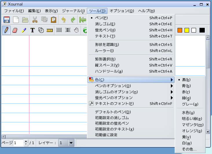
Task: Select the Eraser tool in toolbar
Action: click(15, 30)
